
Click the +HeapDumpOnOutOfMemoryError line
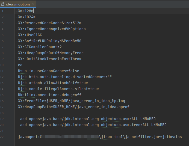click(x=50, y=53)
